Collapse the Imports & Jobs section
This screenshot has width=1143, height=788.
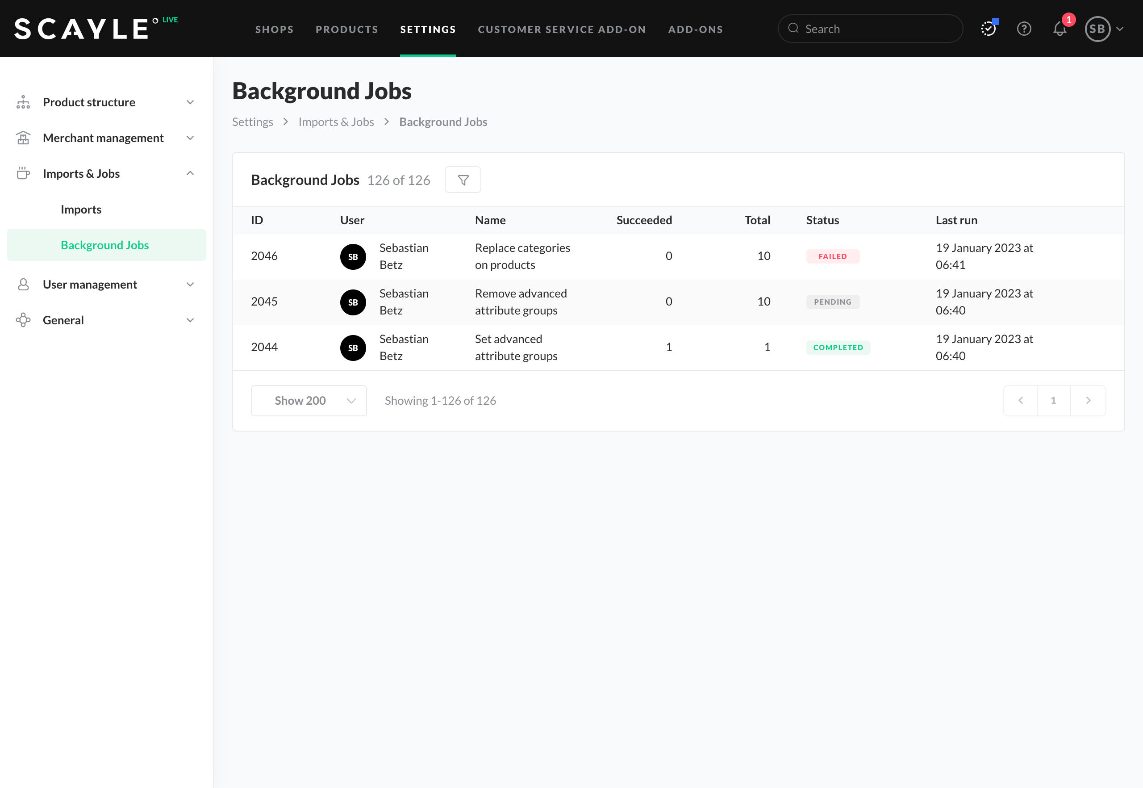[x=190, y=173]
